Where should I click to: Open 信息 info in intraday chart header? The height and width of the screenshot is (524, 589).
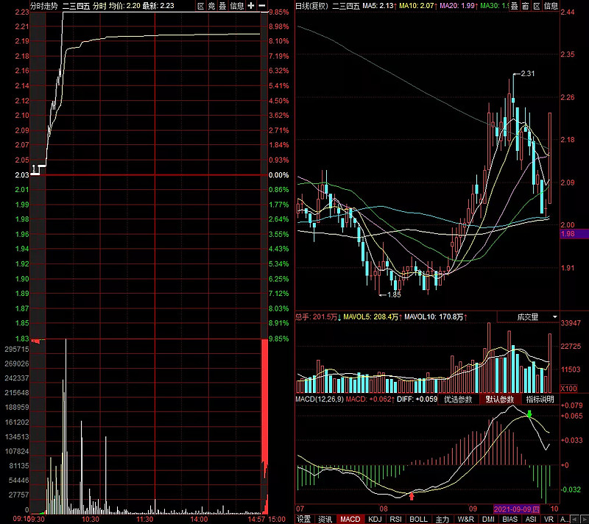click(x=237, y=6)
